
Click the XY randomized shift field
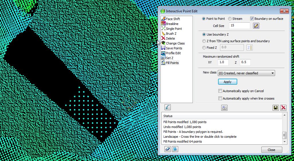(x=223, y=62)
